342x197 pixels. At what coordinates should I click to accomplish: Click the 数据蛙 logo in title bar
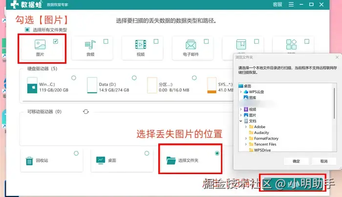(x=27, y=4)
